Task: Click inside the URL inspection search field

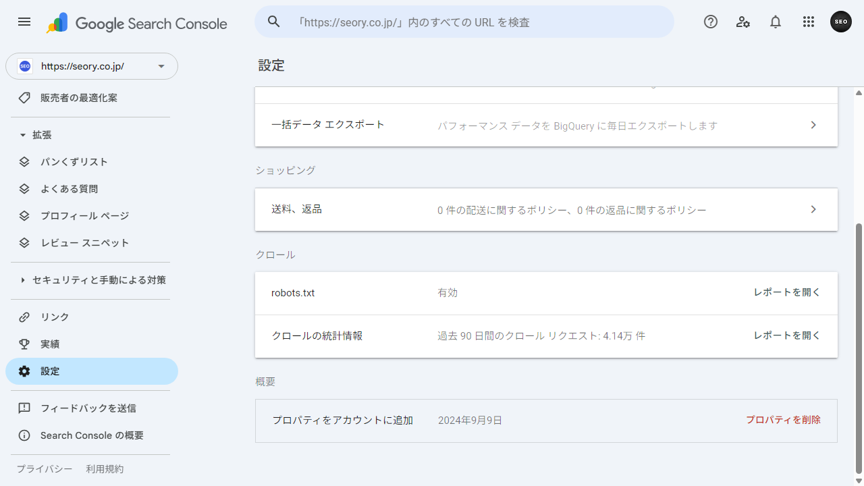Action: (x=473, y=22)
